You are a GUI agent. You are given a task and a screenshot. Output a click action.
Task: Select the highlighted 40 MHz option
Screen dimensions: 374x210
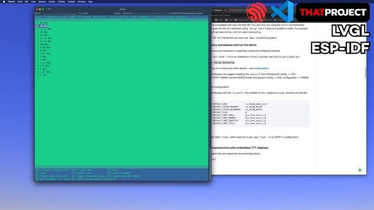click(42, 26)
